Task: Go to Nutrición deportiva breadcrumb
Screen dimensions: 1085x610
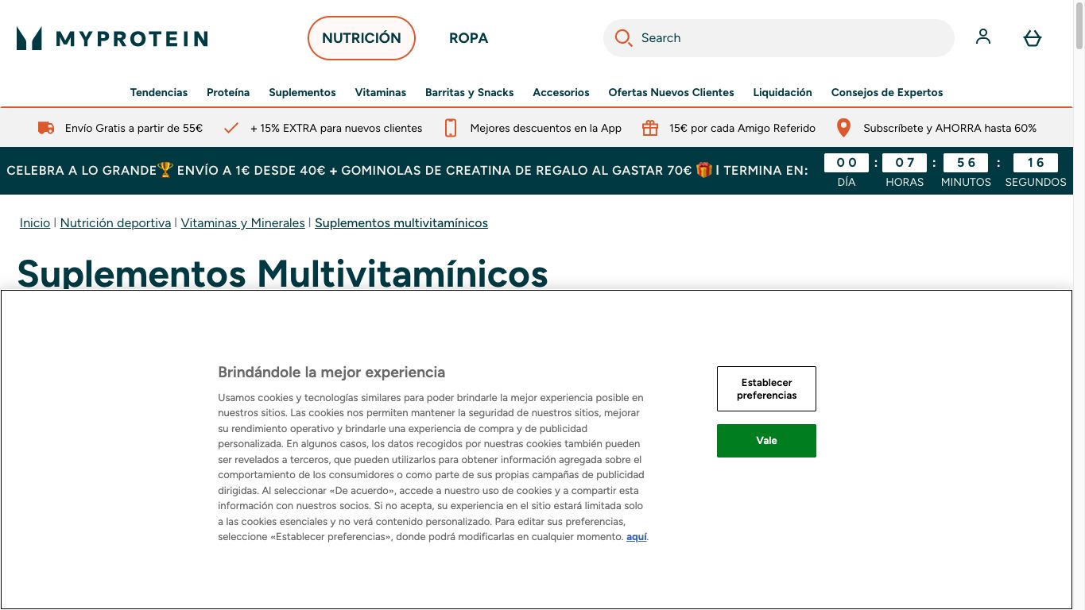Action: [115, 223]
